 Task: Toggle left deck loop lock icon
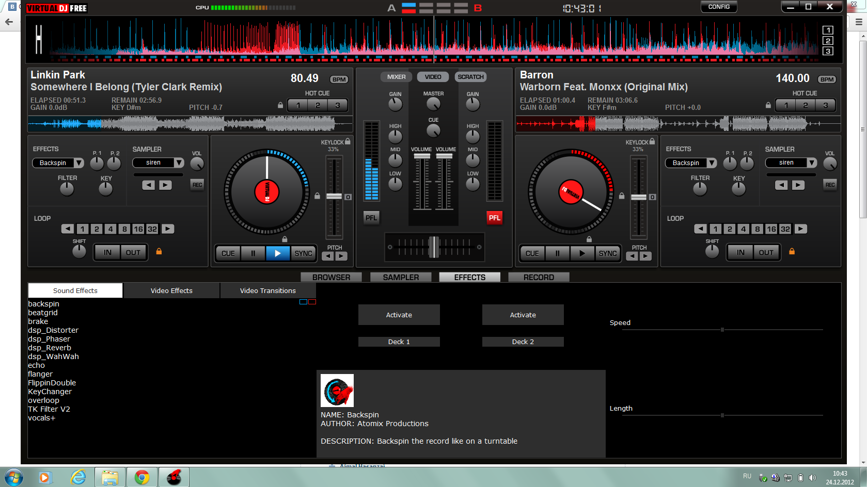tap(159, 251)
